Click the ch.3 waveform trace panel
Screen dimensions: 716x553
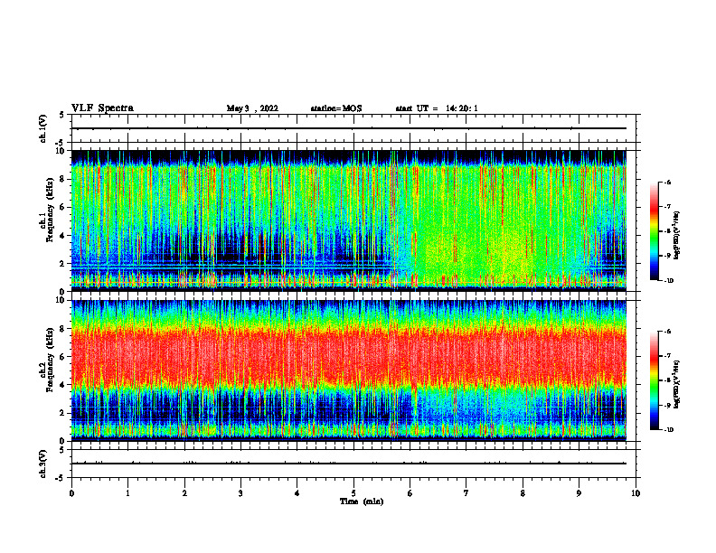353,464
